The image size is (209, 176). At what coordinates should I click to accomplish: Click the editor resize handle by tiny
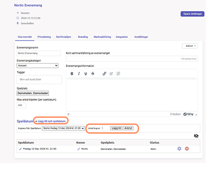tap(196, 114)
